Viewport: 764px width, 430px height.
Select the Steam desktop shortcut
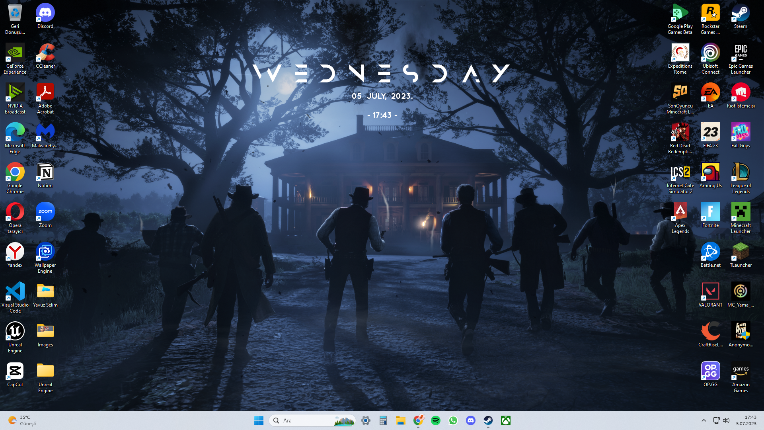(741, 17)
